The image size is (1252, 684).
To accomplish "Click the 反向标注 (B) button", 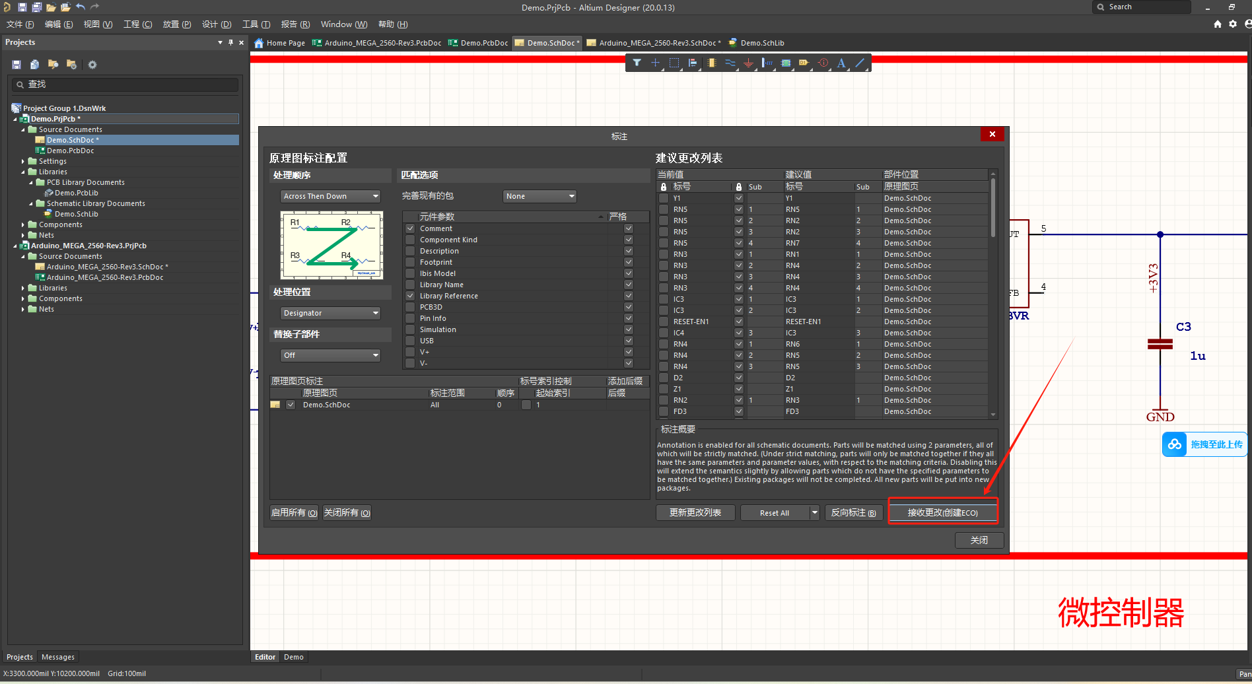I will [x=853, y=512].
